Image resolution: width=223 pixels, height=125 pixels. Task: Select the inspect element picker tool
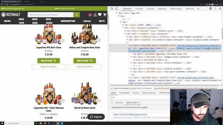coord(112,9)
